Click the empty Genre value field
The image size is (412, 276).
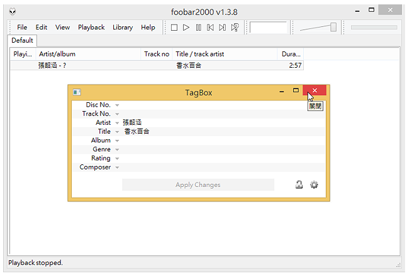pyautogui.click(x=223, y=149)
